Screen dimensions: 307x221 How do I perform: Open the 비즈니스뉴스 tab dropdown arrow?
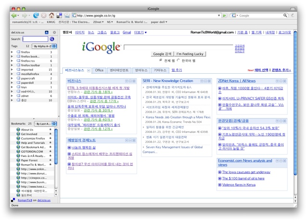[89, 70]
